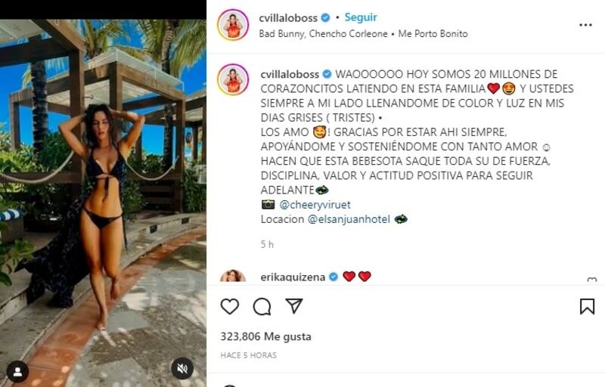The height and width of the screenshot is (387, 605).
Task: Show tagged people using the person icon
Action: [x=17, y=372]
